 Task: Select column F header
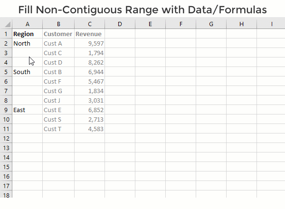click(180, 24)
